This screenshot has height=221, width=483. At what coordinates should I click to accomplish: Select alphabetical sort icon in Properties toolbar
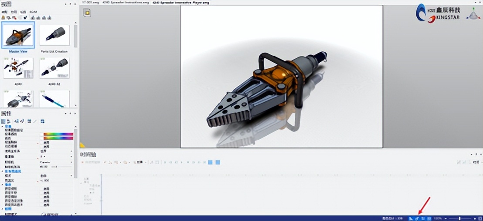coord(8,121)
